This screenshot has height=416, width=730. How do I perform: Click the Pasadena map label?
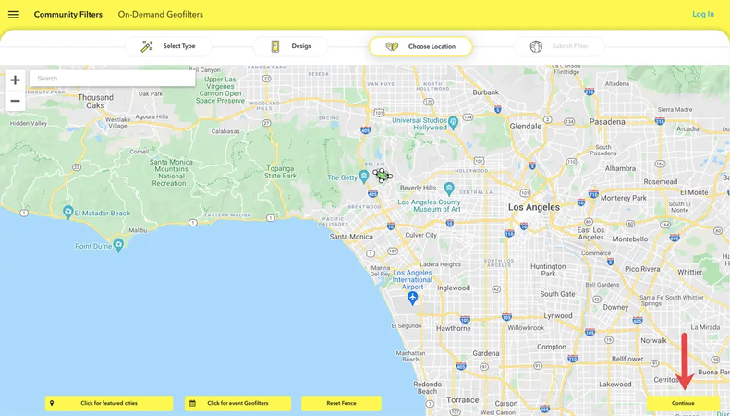(607, 122)
